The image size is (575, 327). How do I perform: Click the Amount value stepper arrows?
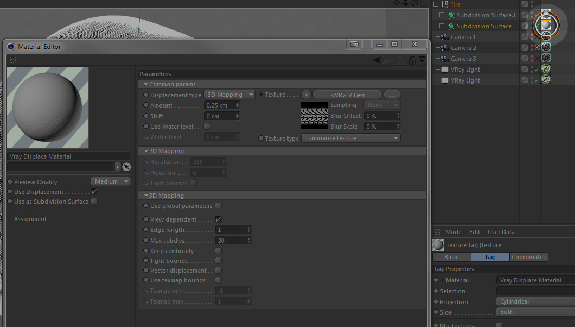coord(237,105)
